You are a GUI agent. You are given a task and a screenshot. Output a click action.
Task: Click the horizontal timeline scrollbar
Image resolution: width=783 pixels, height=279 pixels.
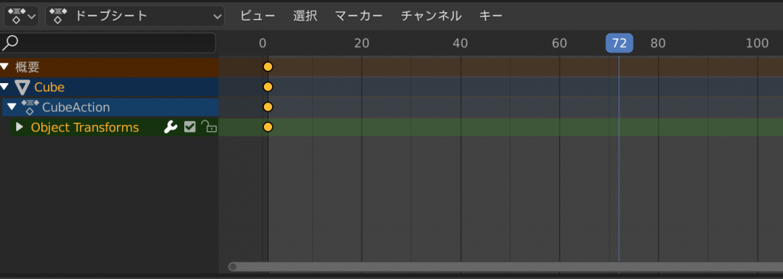505,267
